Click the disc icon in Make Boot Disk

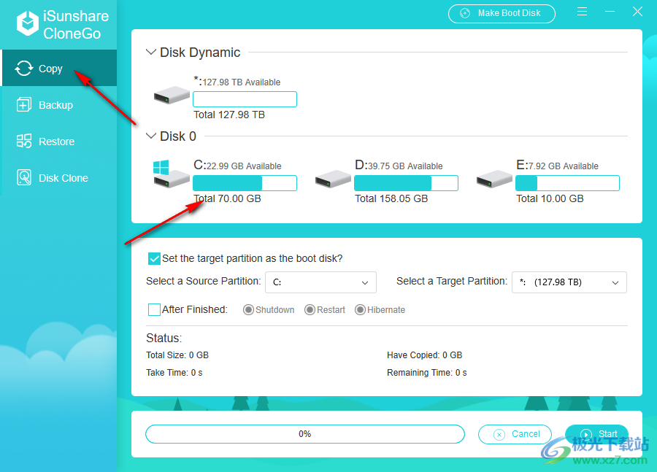point(465,13)
